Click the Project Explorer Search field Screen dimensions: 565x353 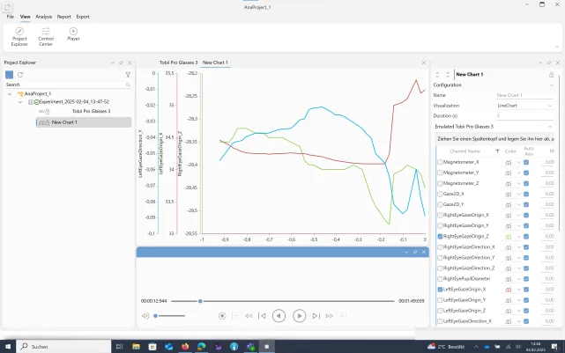point(68,85)
